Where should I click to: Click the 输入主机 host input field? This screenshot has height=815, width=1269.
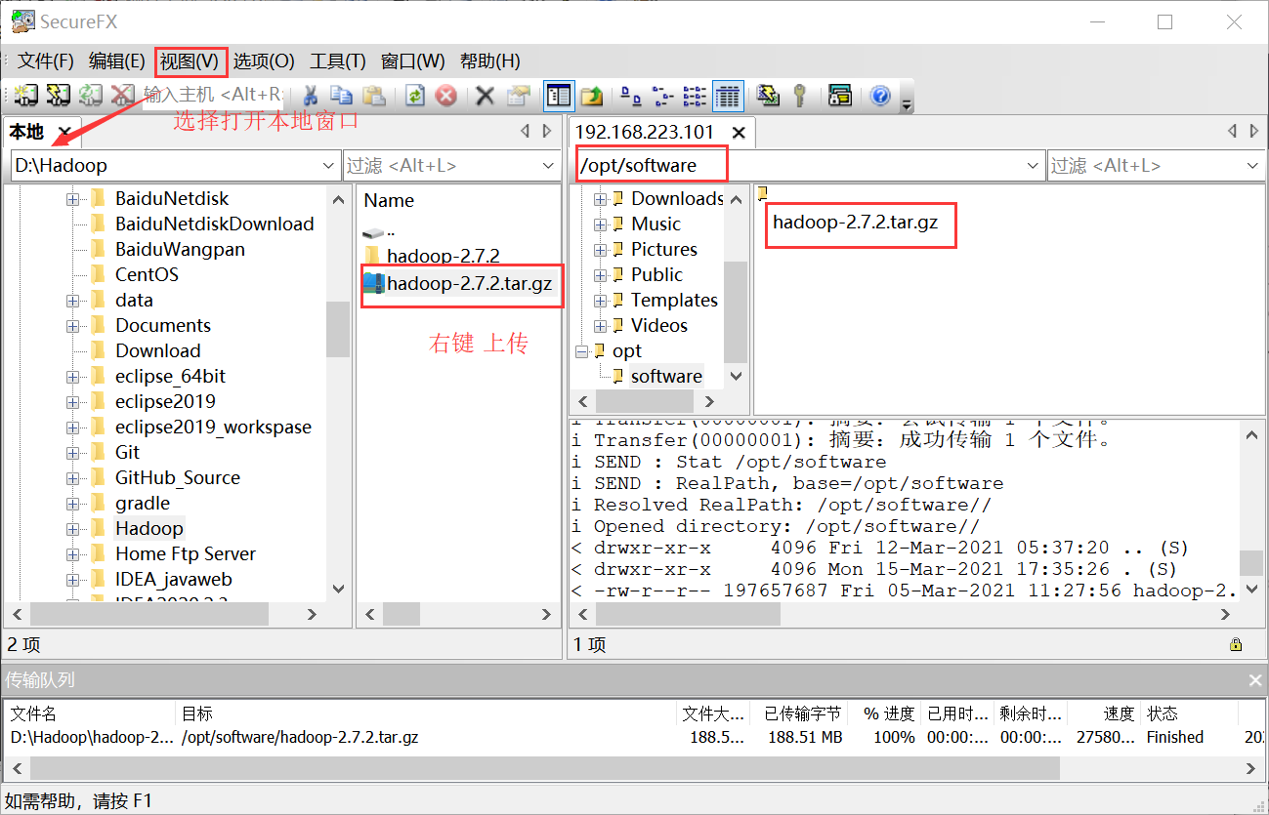(x=213, y=95)
